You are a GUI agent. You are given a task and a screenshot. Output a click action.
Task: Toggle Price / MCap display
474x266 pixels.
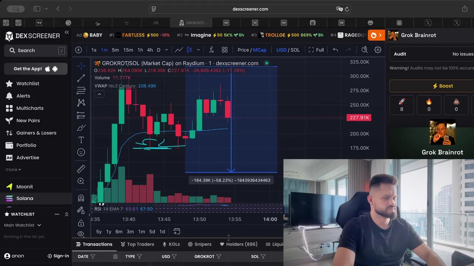[252, 50]
